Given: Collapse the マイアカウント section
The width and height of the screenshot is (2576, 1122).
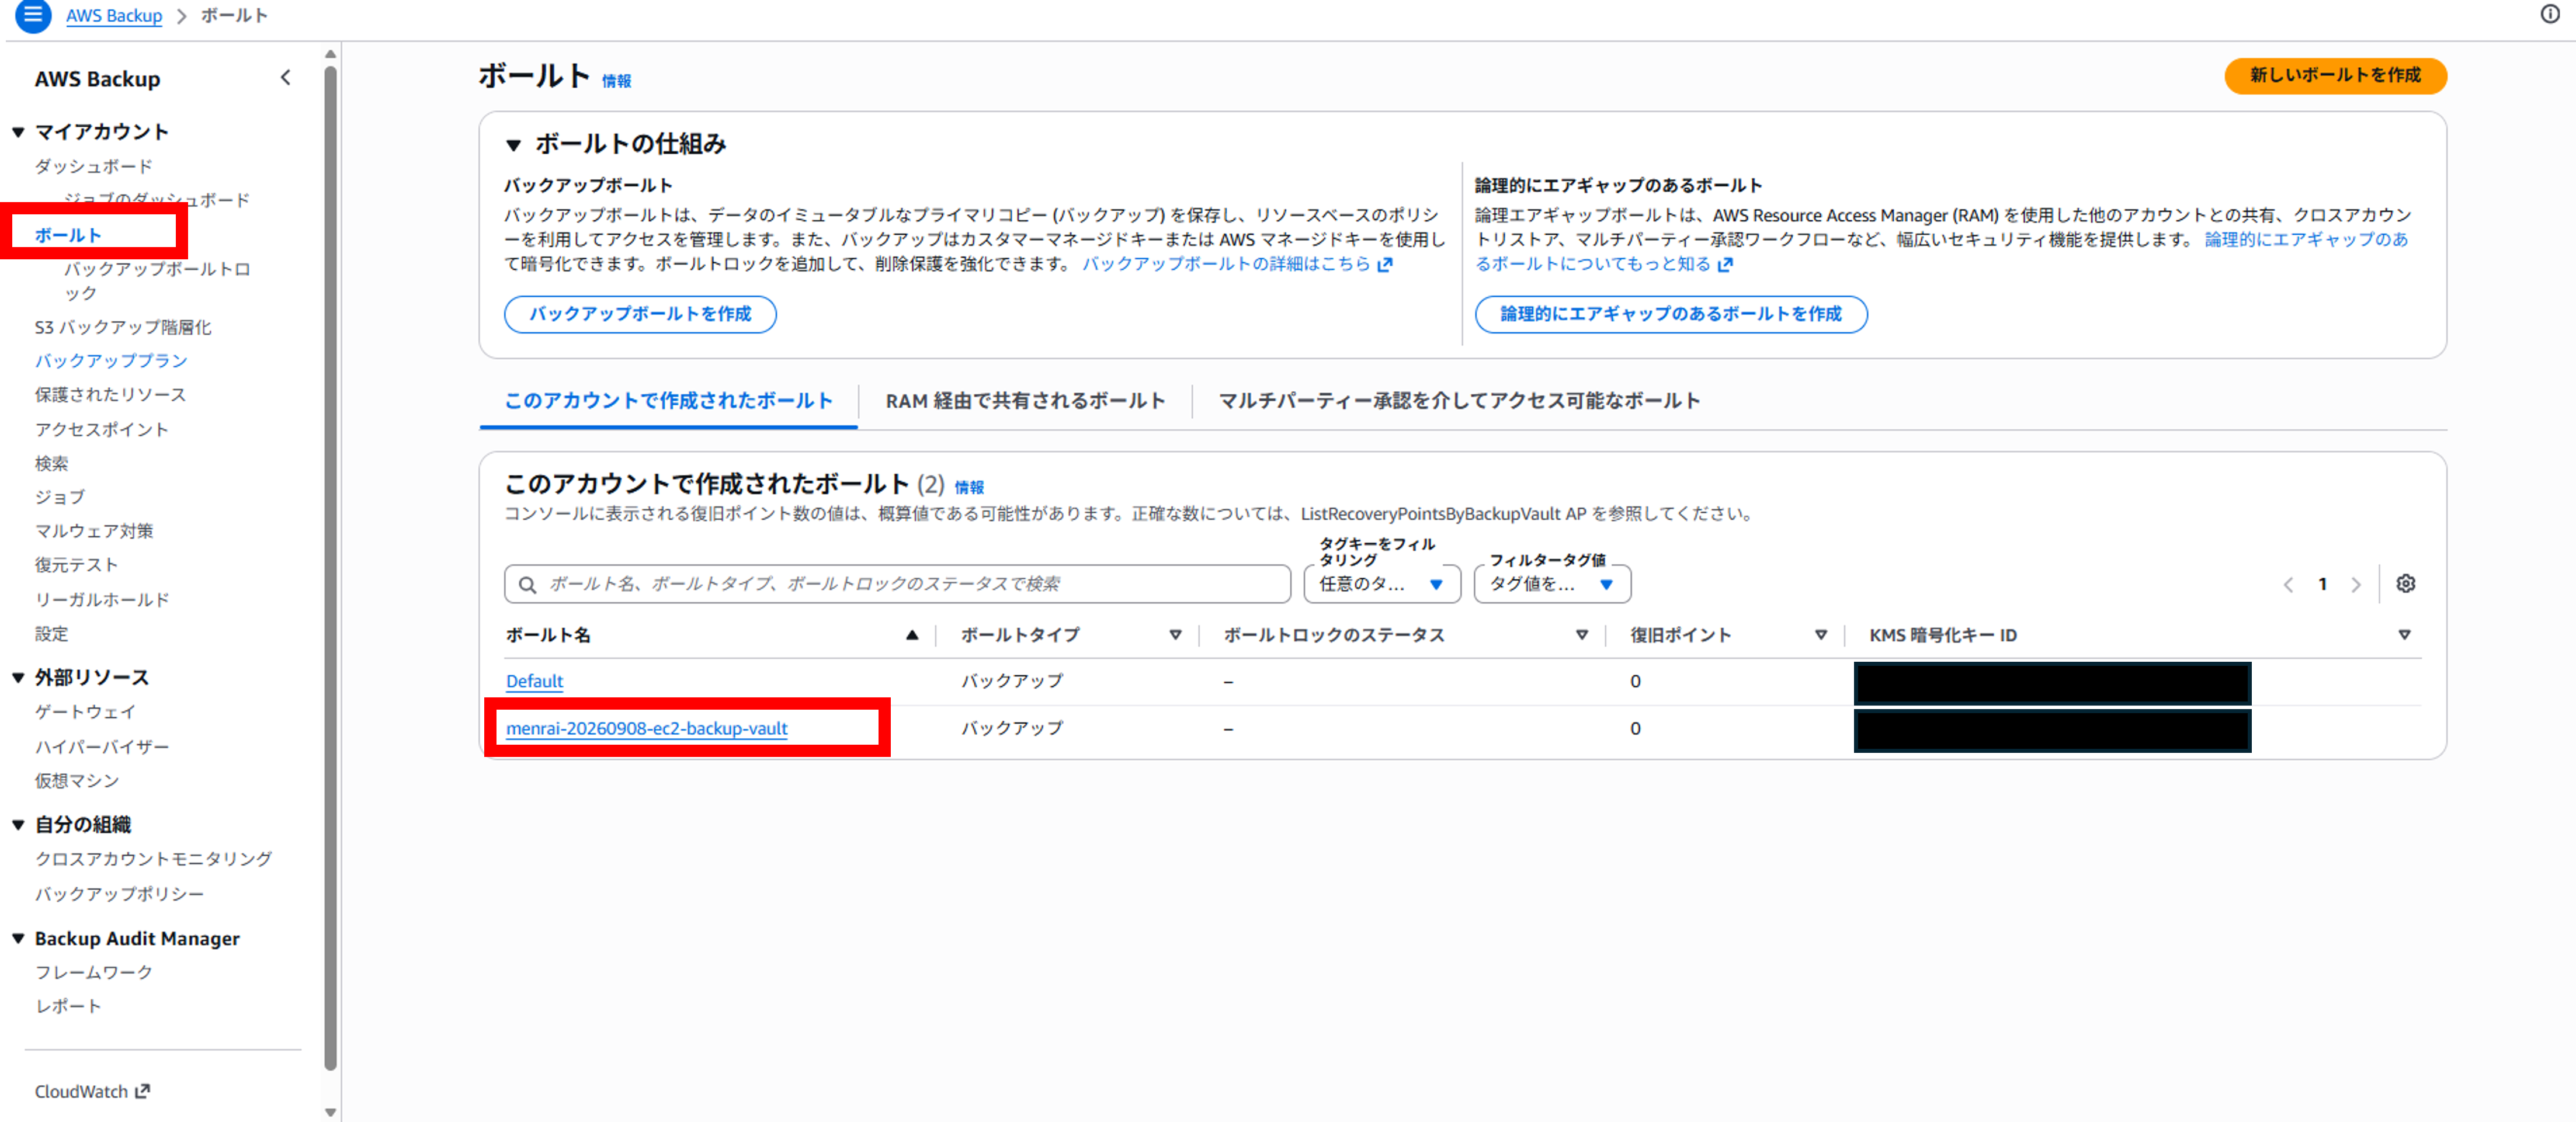Looking at the screenshot, I should point(18,132).
